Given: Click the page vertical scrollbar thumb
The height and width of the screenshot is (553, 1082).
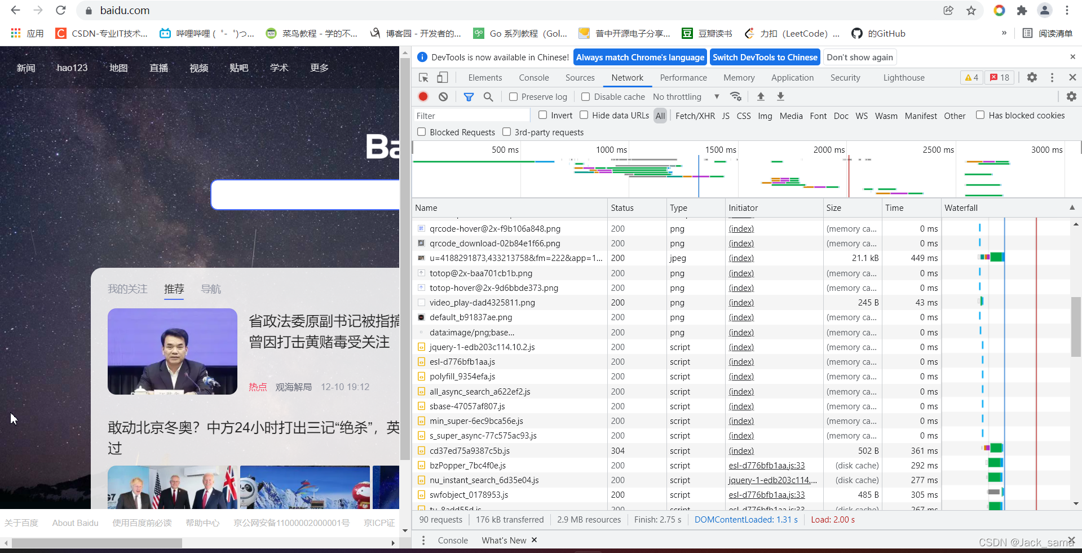Looking at the screenshot, I should (x=405, y=259).
